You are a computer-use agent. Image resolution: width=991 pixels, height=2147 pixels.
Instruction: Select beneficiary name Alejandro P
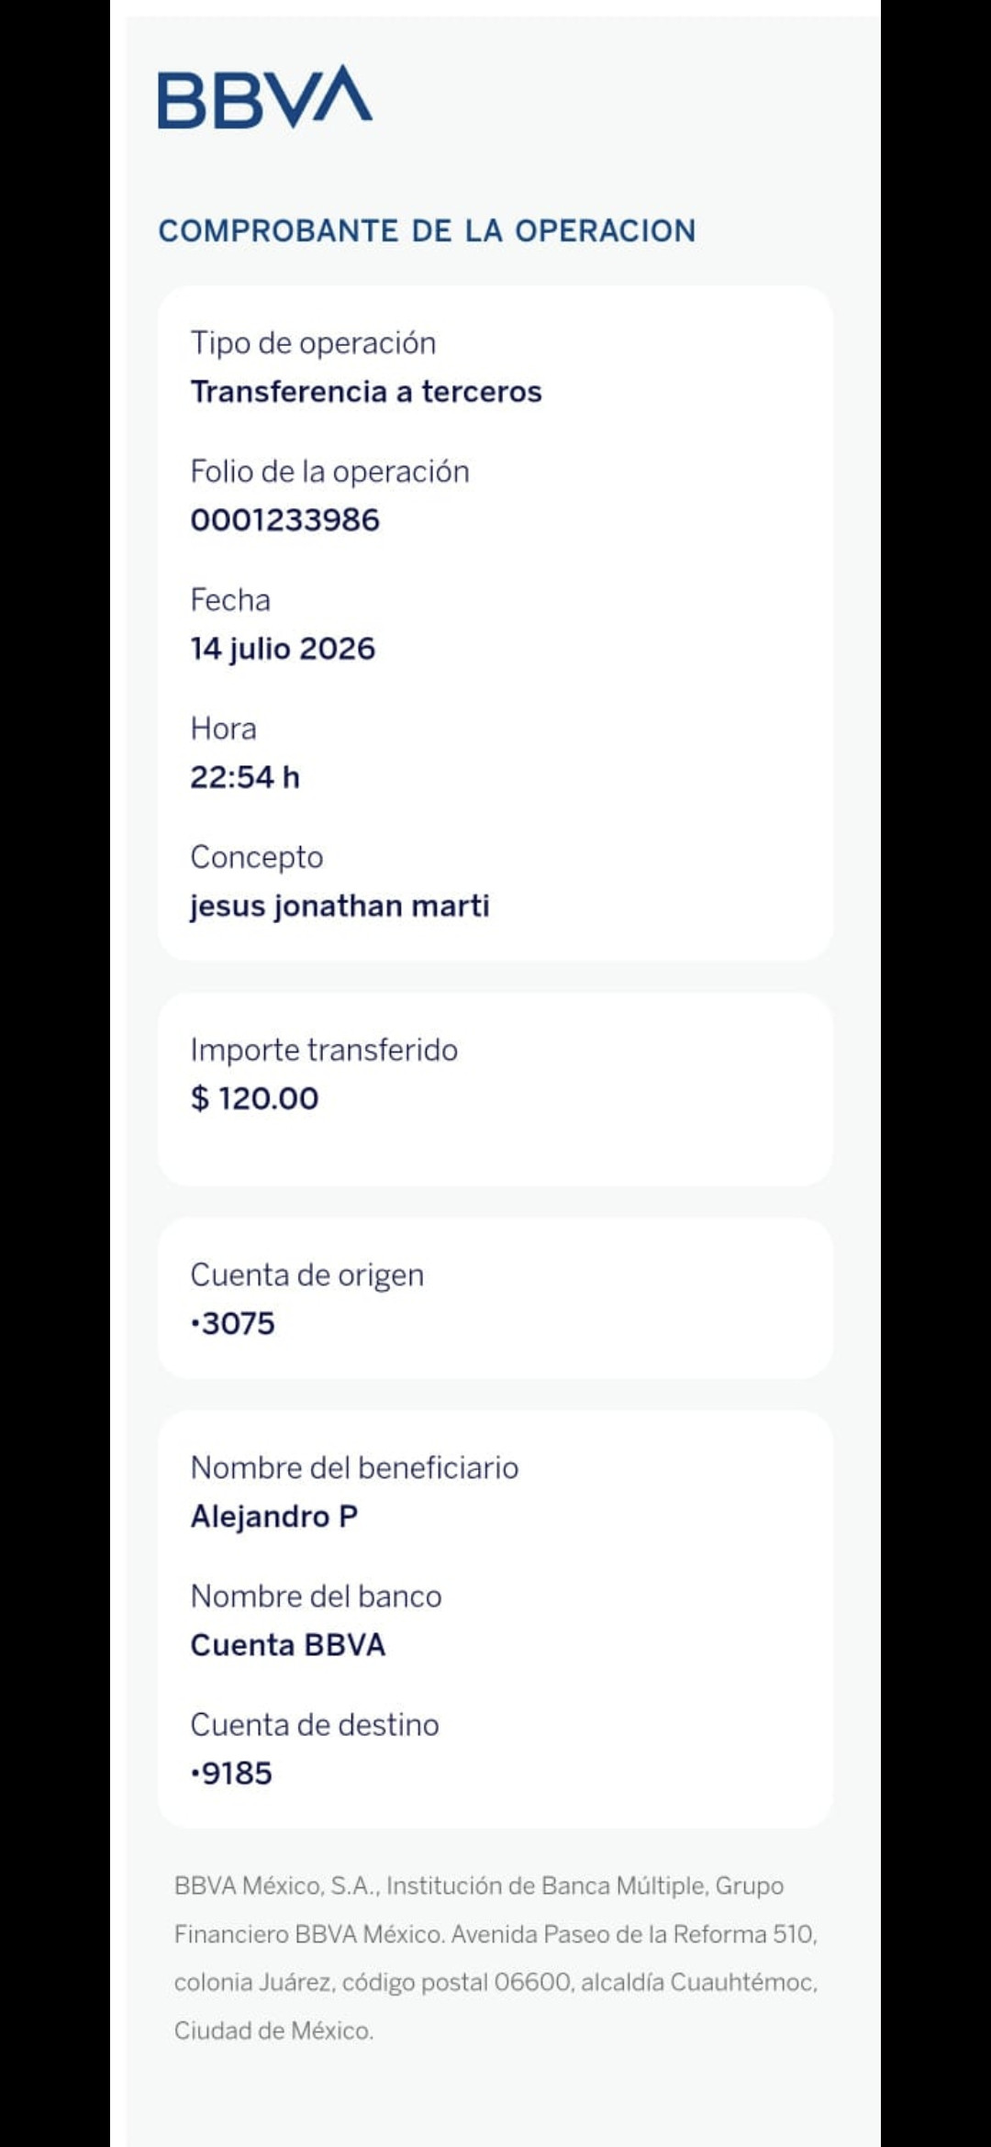click(274, 1517)
